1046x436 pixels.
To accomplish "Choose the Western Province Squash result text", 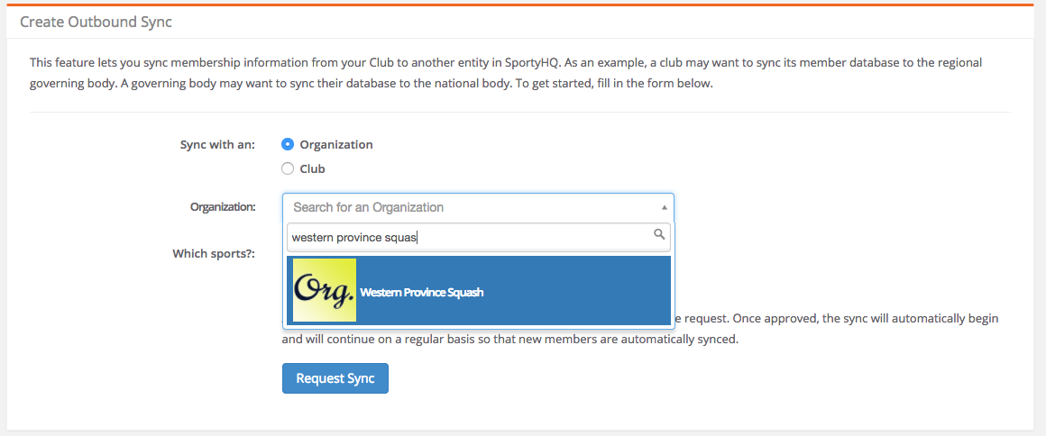I will click(x=422, y=293).
